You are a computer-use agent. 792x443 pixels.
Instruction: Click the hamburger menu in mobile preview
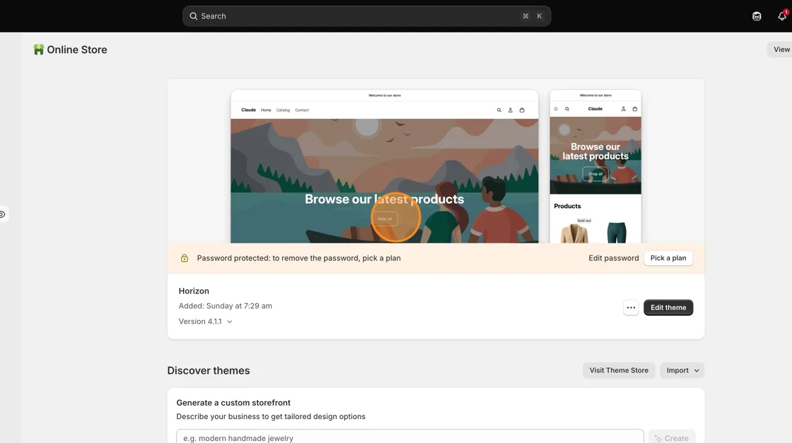click(x=556, y=109)
